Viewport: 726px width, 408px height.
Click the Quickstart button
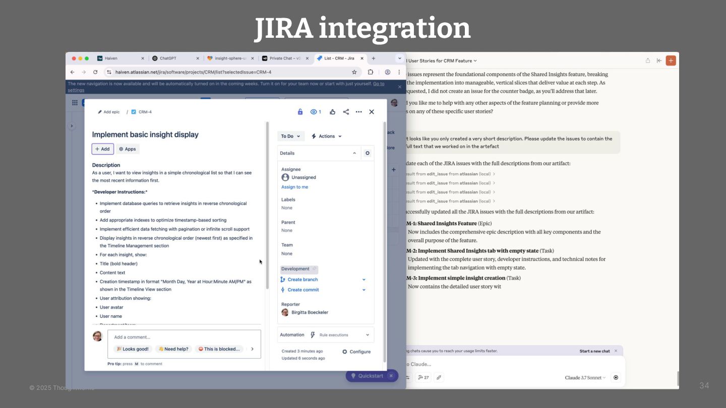[367, 376]
